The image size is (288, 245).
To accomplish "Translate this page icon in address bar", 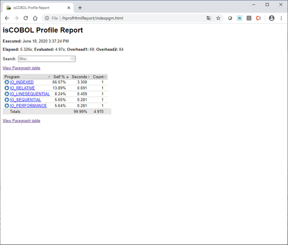I will click(x=209, y=18).
